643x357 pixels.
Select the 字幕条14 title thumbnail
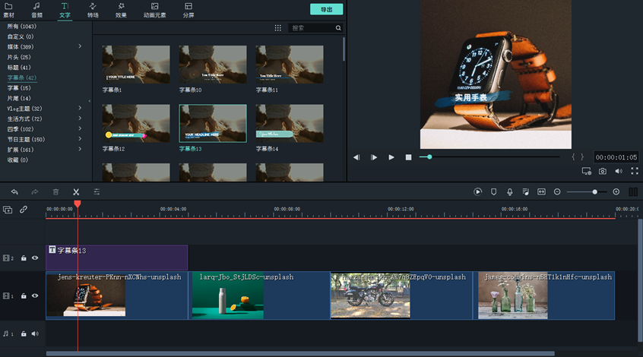[289, 123]
